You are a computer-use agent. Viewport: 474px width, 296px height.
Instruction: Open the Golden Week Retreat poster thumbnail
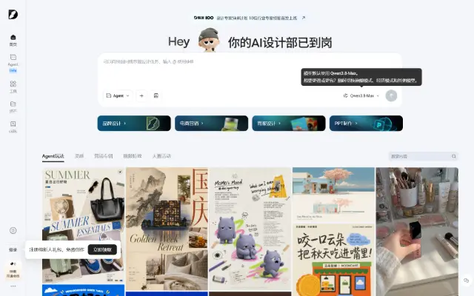click(167, 229)
